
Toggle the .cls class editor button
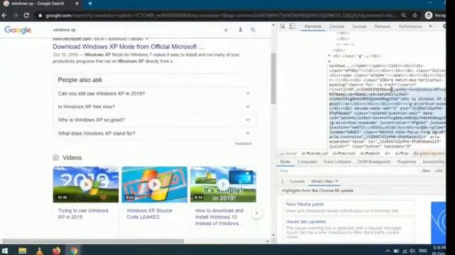point(438,171)
